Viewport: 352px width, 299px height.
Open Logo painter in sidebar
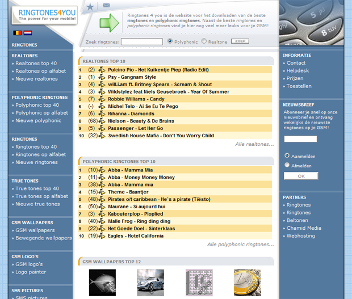(x=31, y=272)
